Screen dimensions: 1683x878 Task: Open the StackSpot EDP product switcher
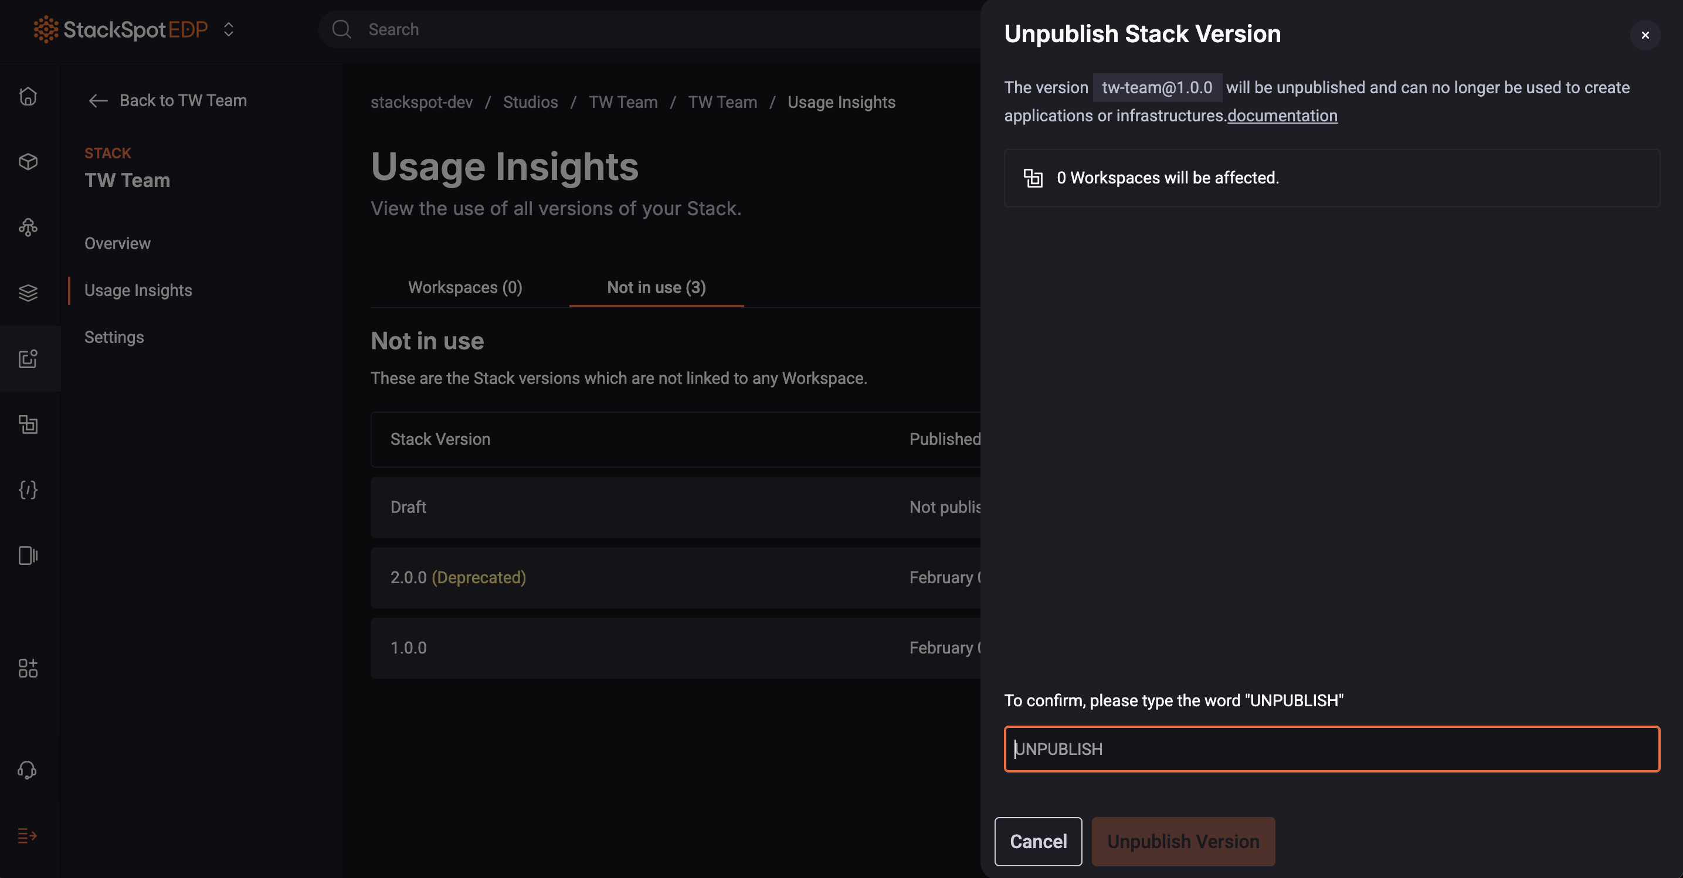[228, 29]
